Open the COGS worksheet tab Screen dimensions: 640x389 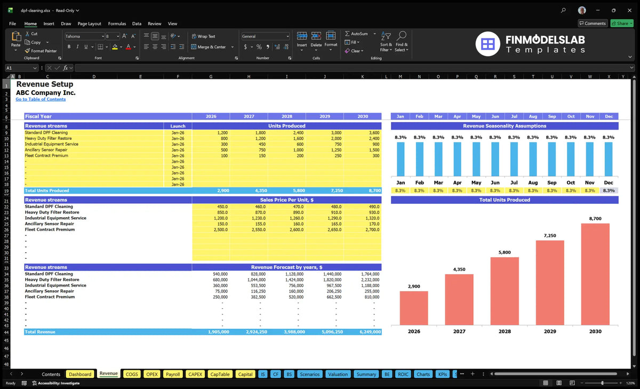tap(132, 374)
